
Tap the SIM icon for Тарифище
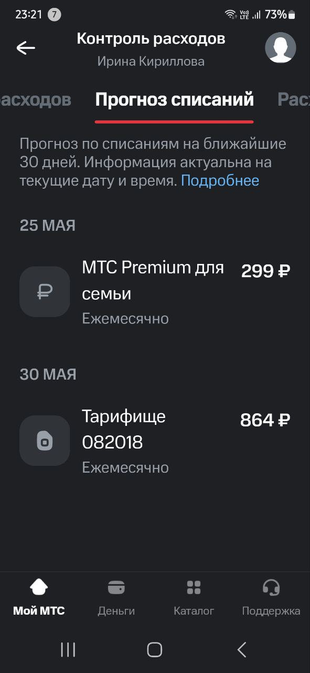pos(45,441)
